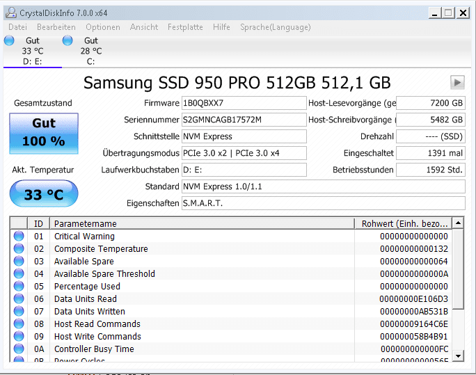
Task: Open the Sprache(Language) menu
Action: pos(276,27)
